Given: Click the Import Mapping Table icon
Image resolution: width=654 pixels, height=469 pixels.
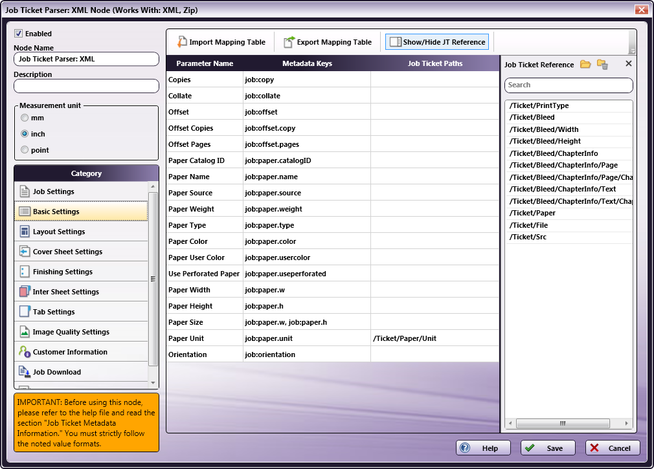Looking at the screenshot, I should [182, 42].
